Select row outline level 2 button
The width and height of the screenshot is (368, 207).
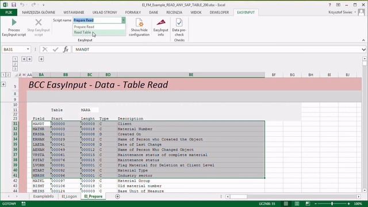(8, 75)
